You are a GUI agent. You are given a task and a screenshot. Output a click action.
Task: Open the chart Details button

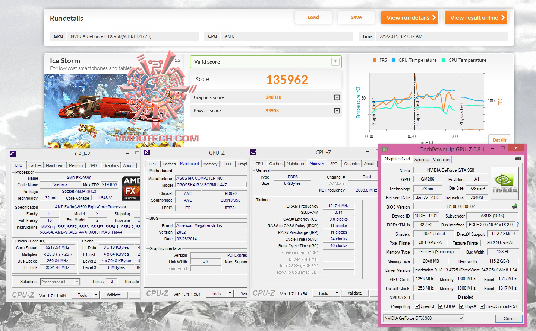click(x=499, y=140)
